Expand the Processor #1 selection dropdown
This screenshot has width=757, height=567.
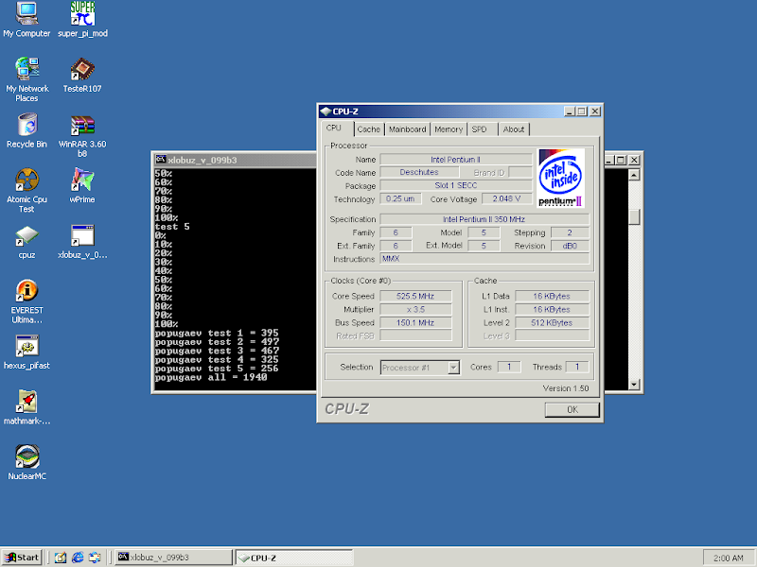pyautogui.click(x=453, y=368)
